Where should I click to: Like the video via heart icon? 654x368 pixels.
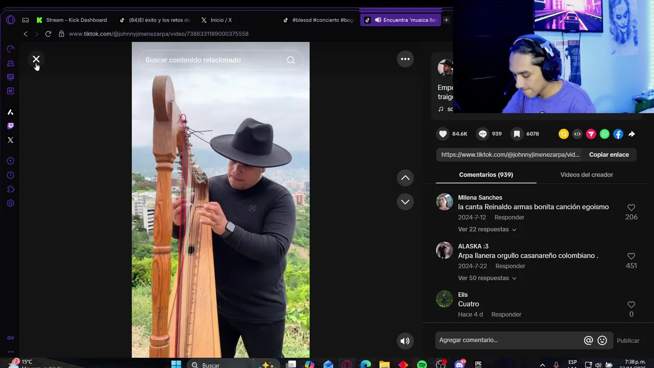(443, 134)
